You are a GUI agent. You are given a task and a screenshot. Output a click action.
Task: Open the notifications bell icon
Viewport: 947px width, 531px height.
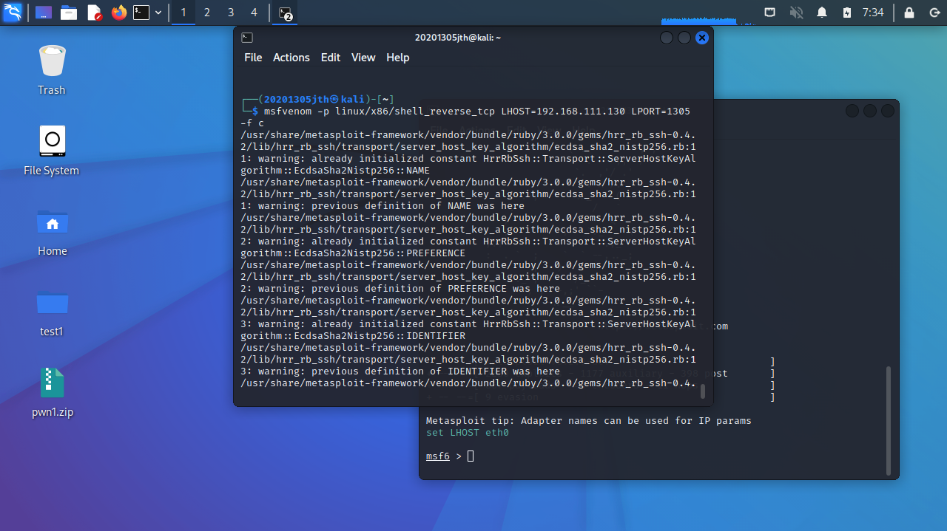coord(822,13)
